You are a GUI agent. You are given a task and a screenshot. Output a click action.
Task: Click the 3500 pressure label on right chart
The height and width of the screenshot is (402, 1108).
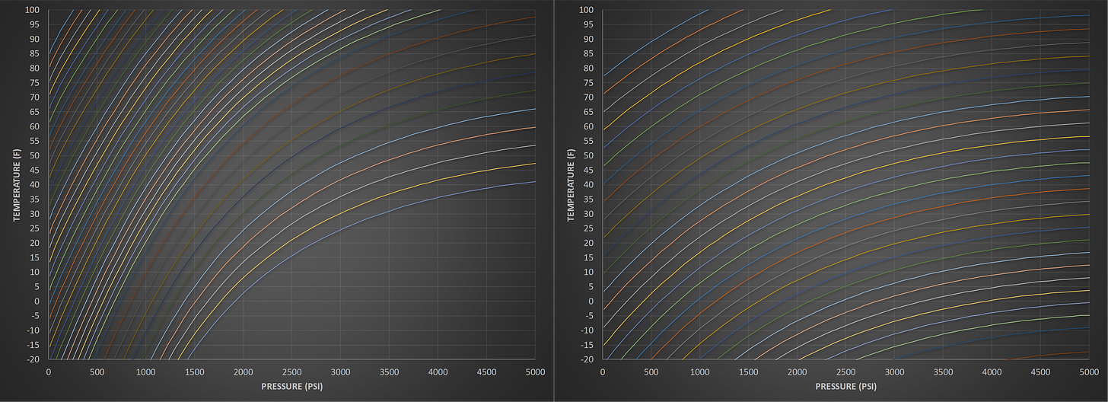pyautogui.click(x=944, y=372)
